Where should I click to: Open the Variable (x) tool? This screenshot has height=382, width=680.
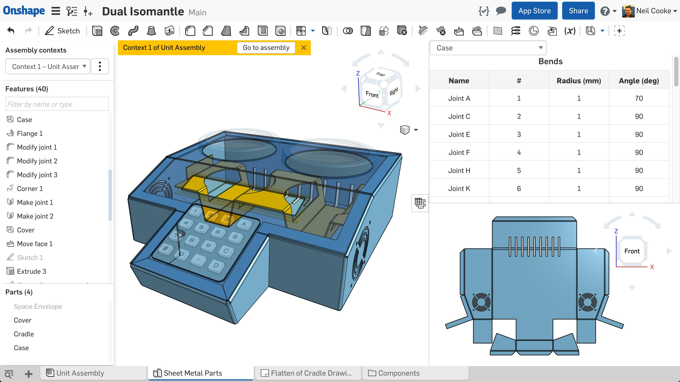tap(569, 31)
